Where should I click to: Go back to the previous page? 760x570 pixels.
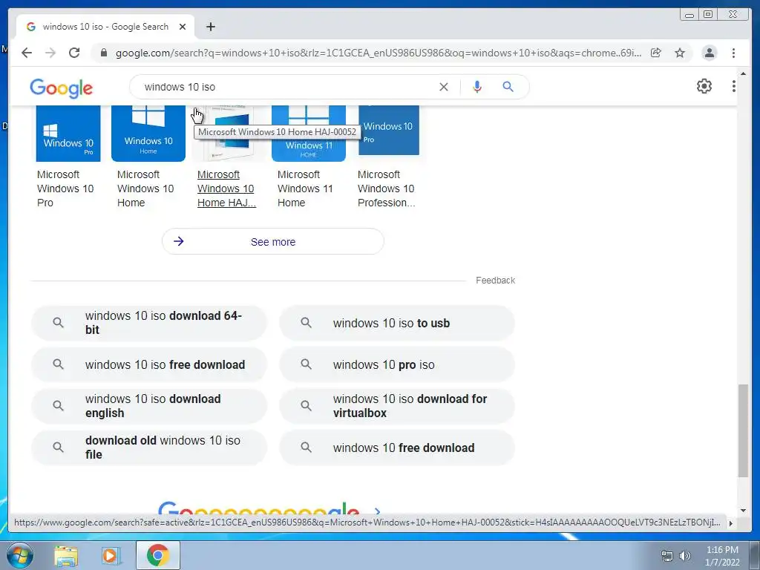pos(27,53)
